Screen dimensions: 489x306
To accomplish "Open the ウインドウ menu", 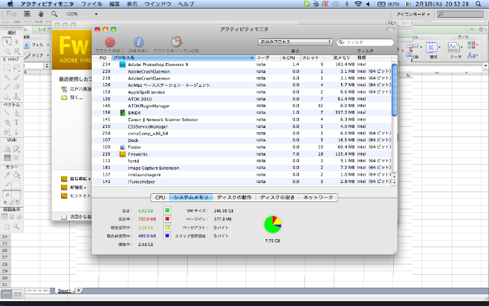I will 158,4.
